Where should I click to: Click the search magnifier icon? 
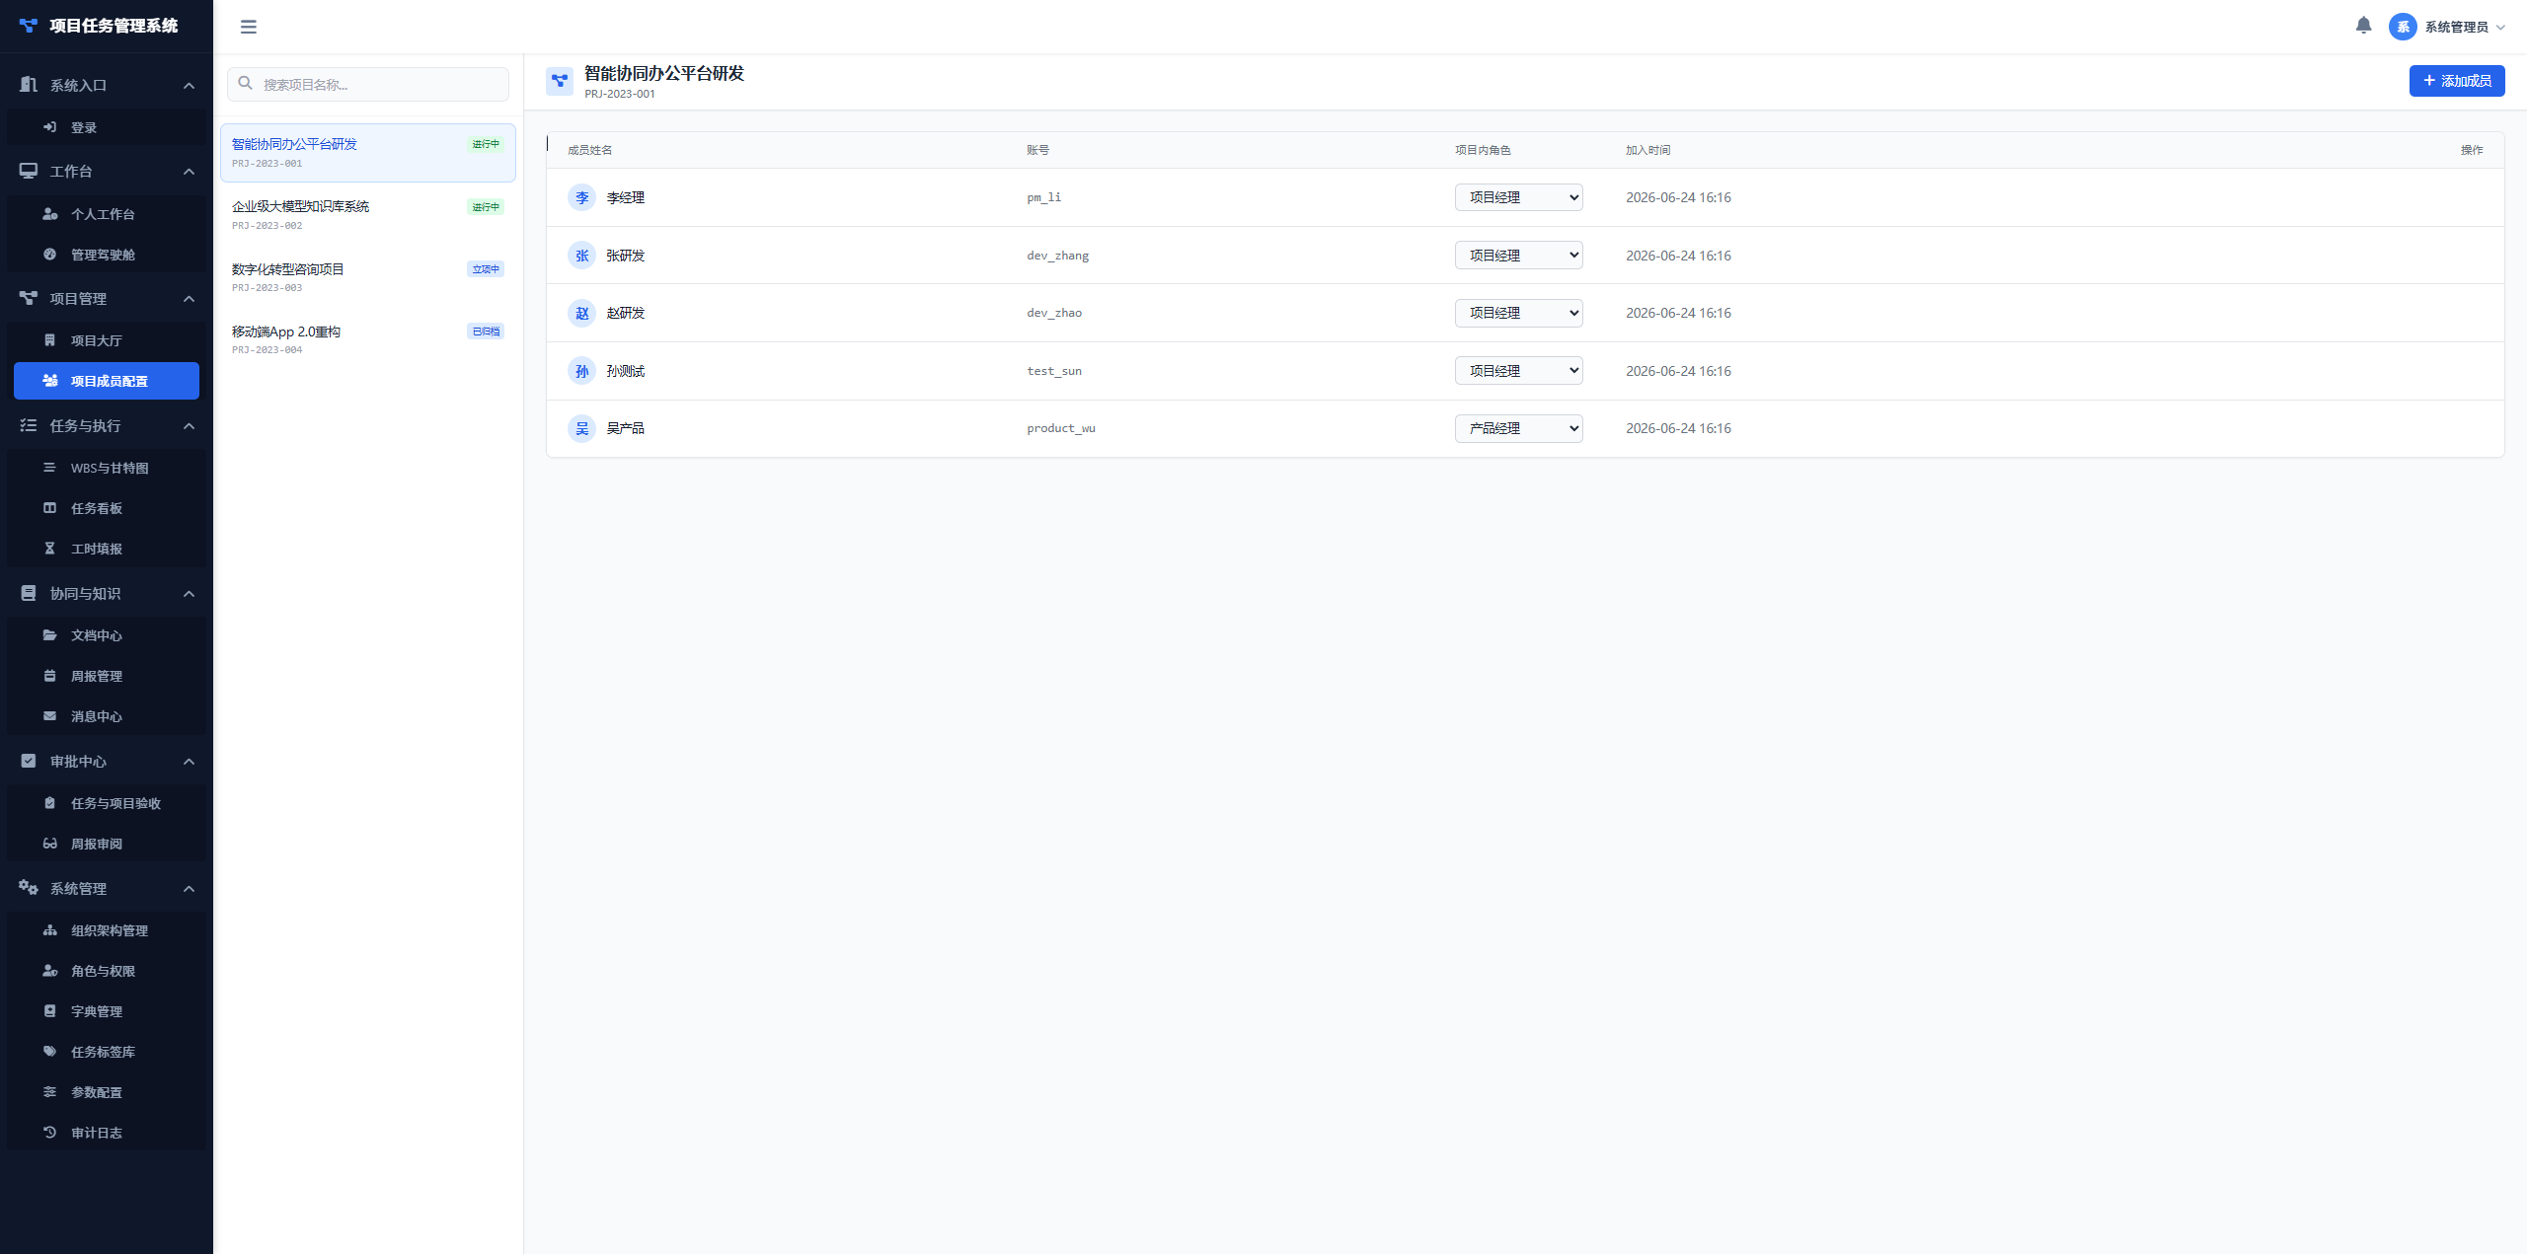pos(246,84)
